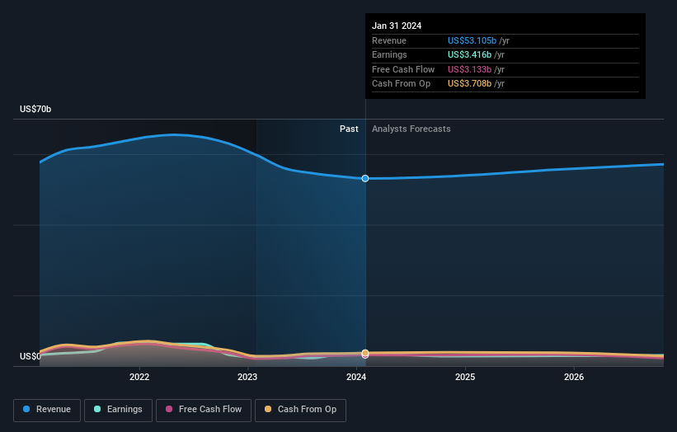This screenshot has height=432, width=677.
Task: Toggle the Free Cash Flow legend series
Action: point(204,410)
